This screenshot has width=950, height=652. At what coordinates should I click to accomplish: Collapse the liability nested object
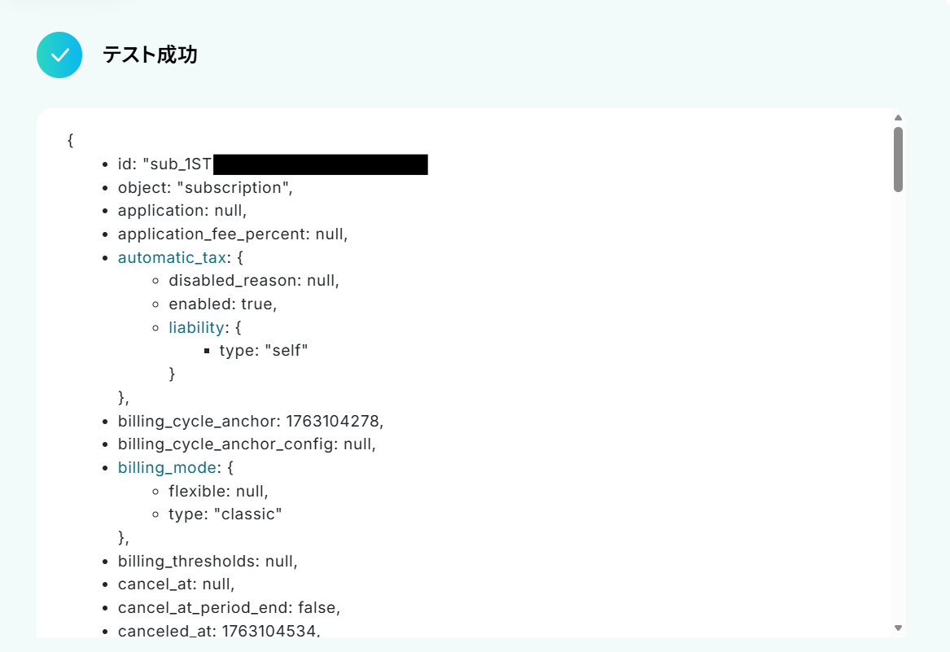pos(195,328)
